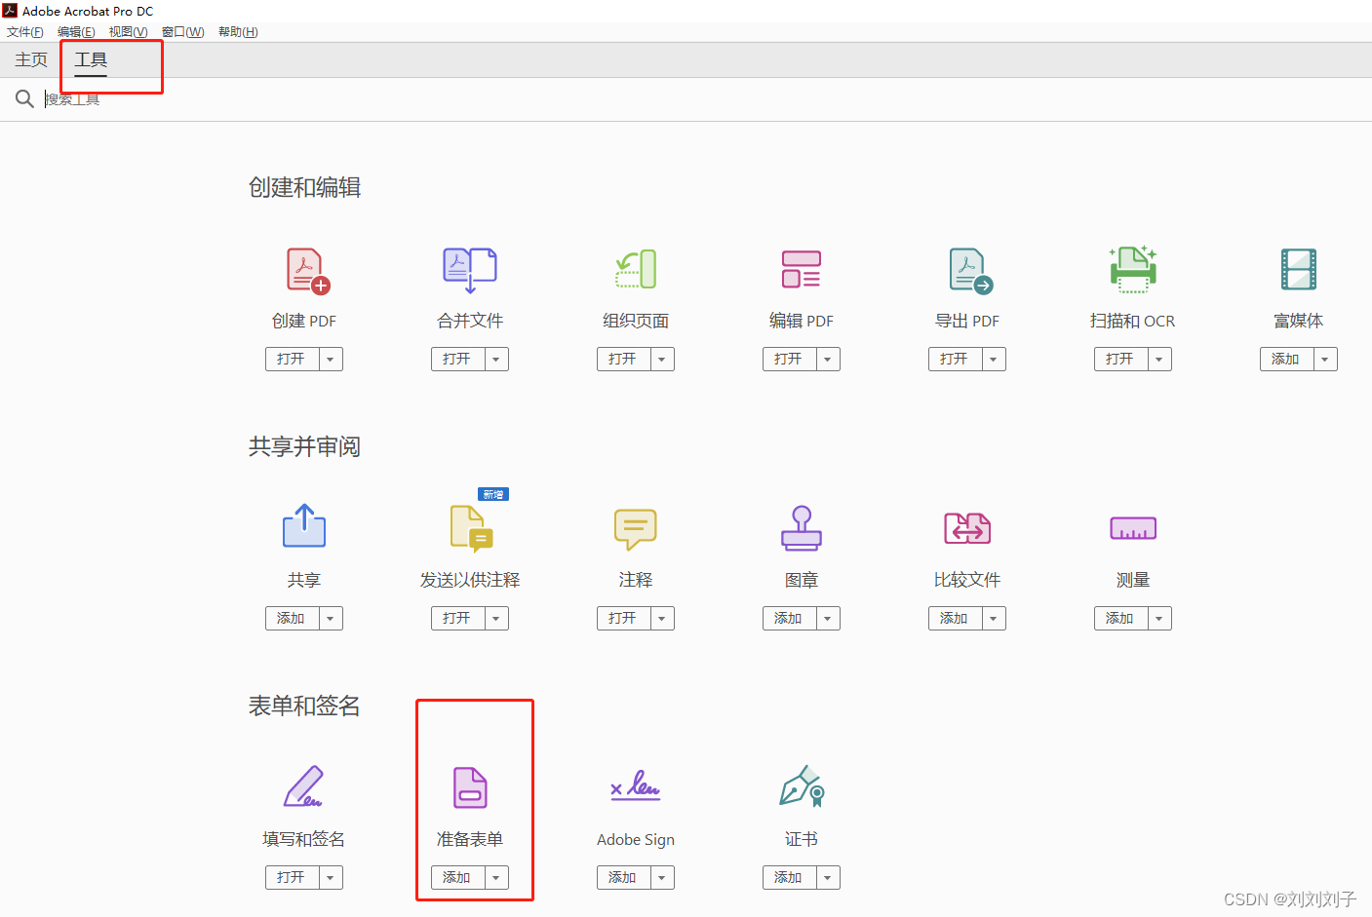Click the search magnifier icon
1372x917 pixels.
tap(24, 98)
